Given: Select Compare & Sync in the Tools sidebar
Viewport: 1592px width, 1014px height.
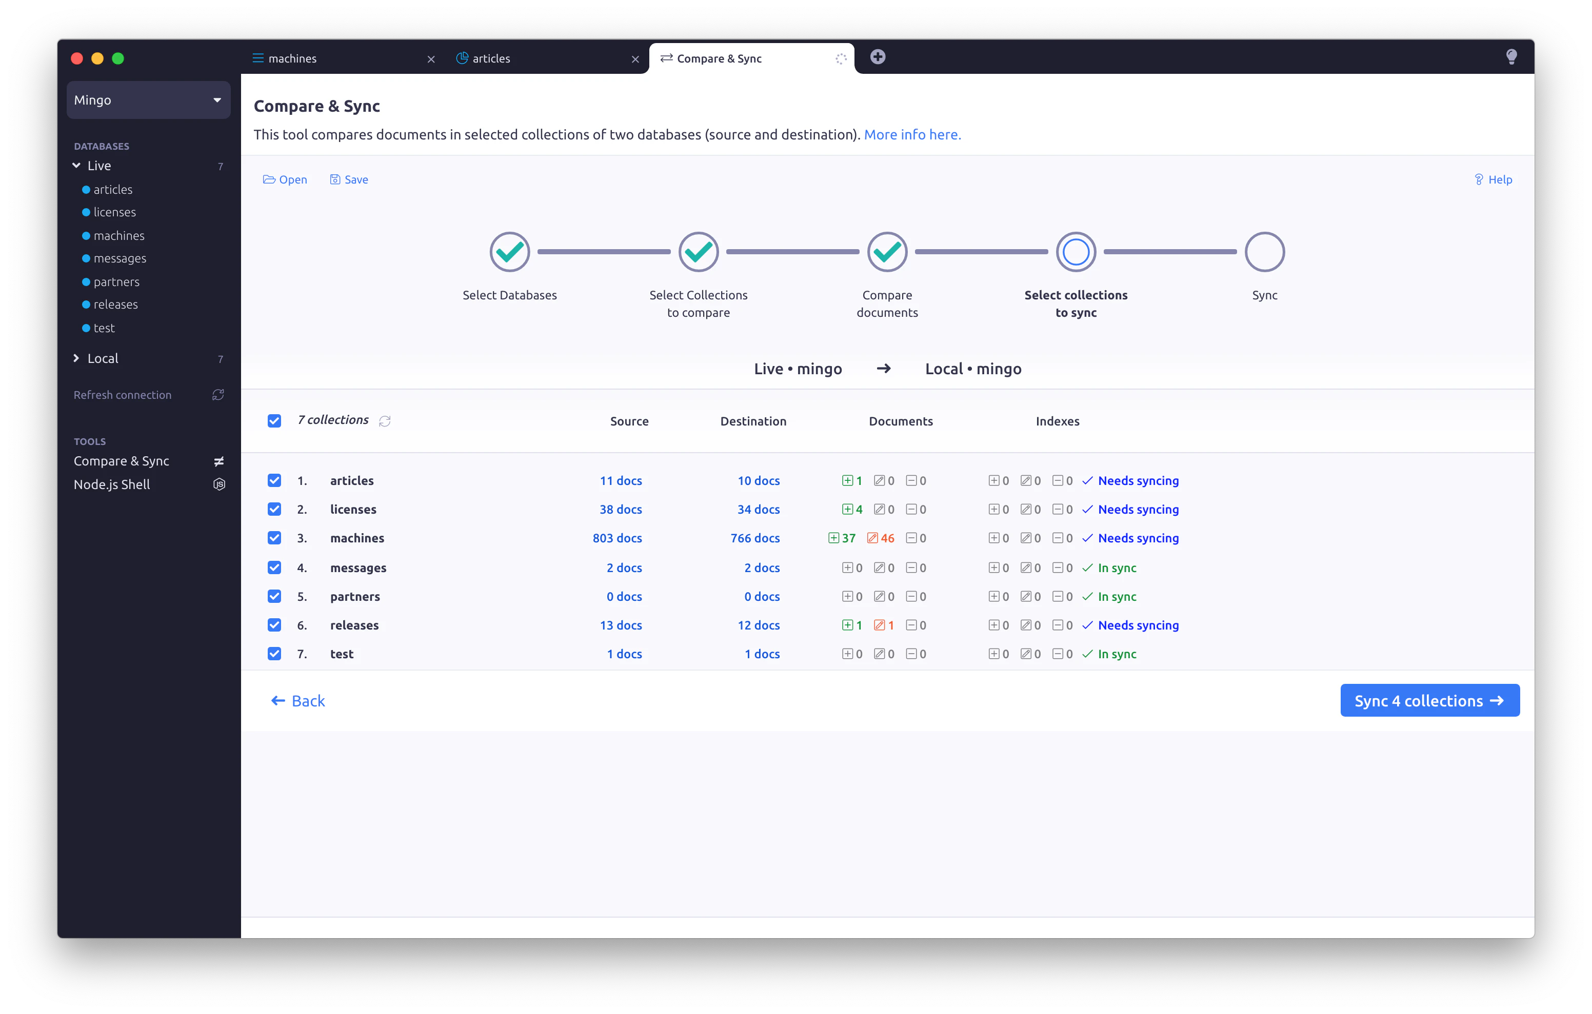Looking at the screenshot, I should pos(122,461).
